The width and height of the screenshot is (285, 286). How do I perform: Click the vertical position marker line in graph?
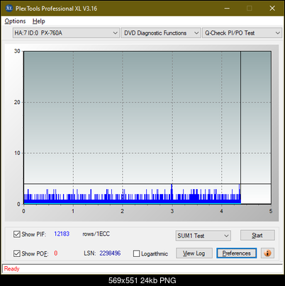pyautogui.click(x=240, y=127)
